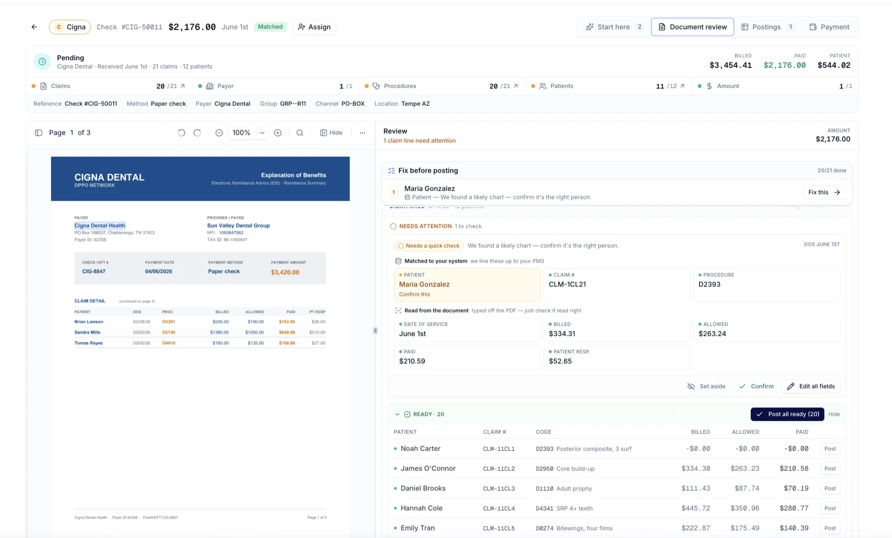Post Hannah Cole's claim
Viewport: 892px width, 538px height.
coord(830,508)
